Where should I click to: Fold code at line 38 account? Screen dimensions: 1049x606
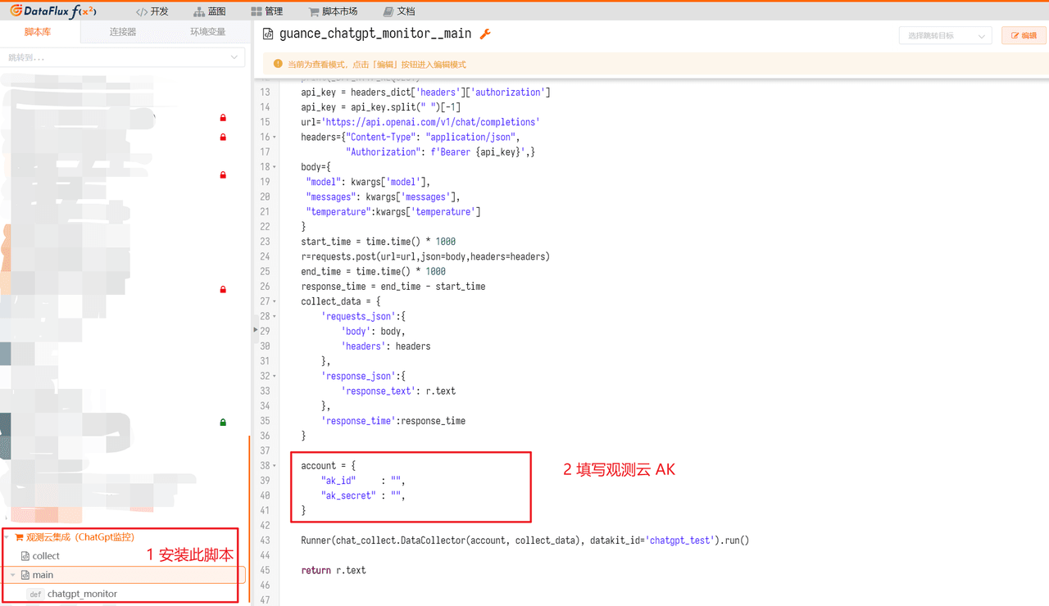[274, 466]
